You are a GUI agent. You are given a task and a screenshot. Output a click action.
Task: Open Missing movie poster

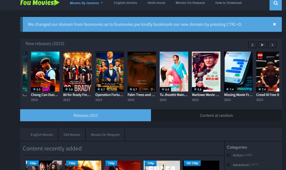coord(238,72)
